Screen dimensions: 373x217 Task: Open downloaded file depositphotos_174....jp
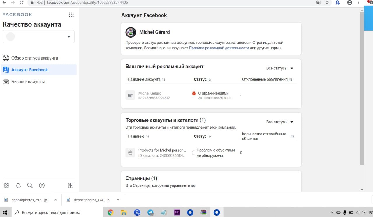click(92, 200)
